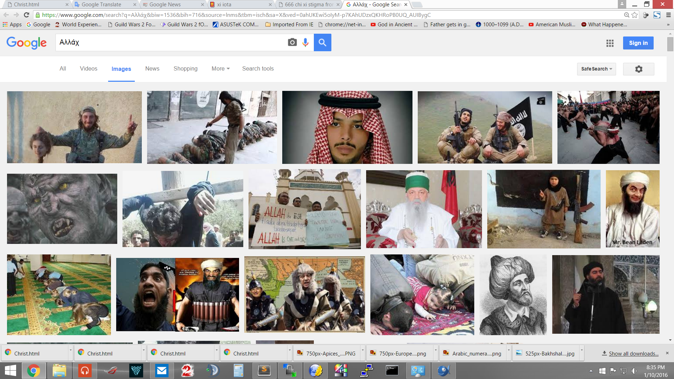Open the SafeSearch dropdown

pos(596,69)
